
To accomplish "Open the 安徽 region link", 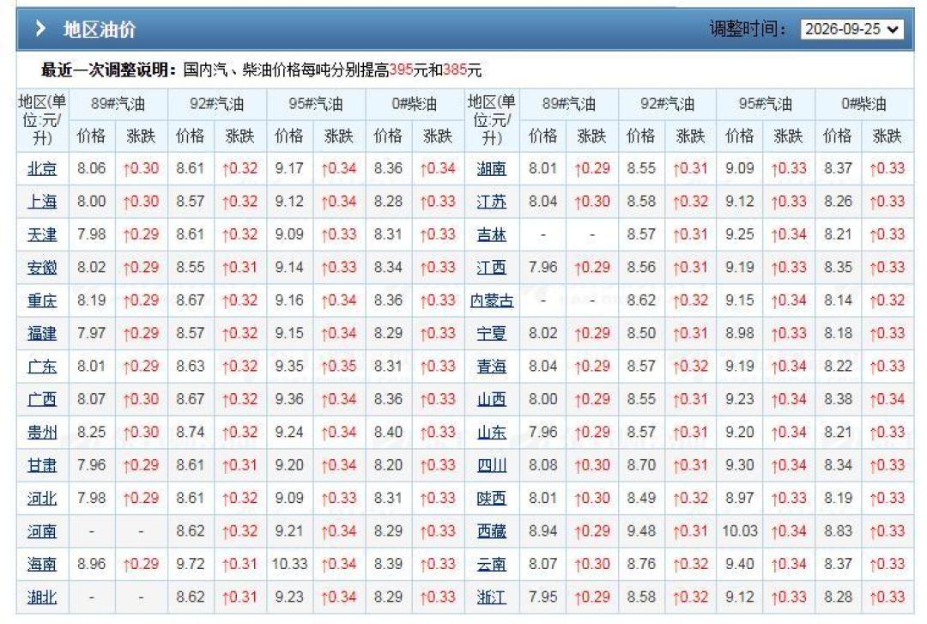I will (42, 267).
